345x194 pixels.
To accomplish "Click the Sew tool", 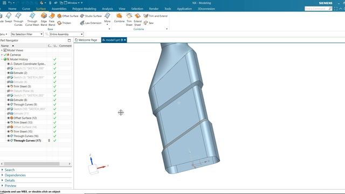I will [x=149, y=23].
